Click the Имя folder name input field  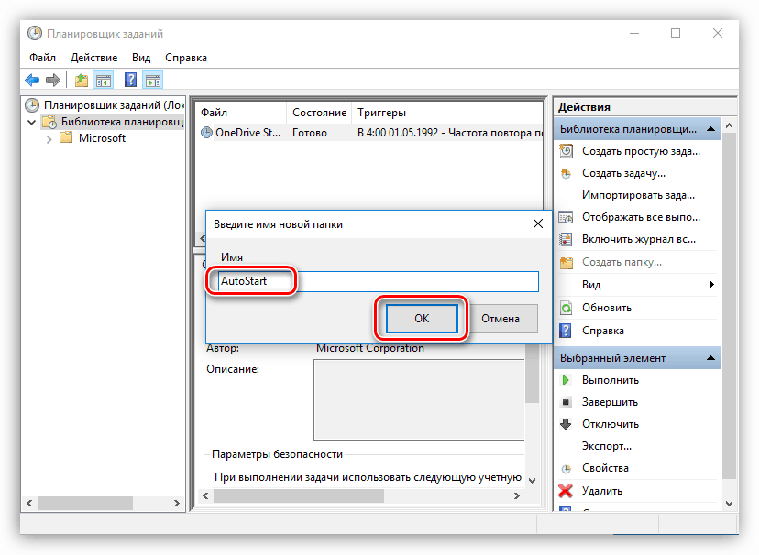pos(379,281)
